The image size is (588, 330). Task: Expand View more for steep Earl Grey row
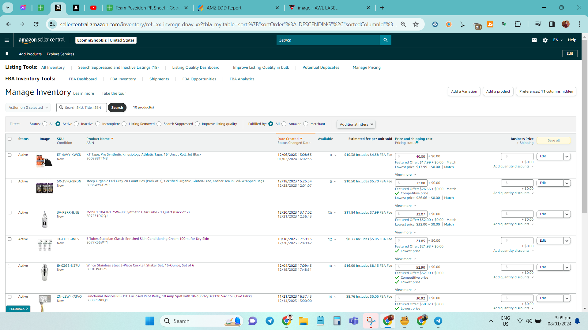click(405, 206)
